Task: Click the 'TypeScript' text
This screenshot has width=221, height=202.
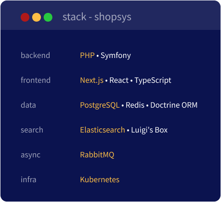Action: [x=153, y=81]
